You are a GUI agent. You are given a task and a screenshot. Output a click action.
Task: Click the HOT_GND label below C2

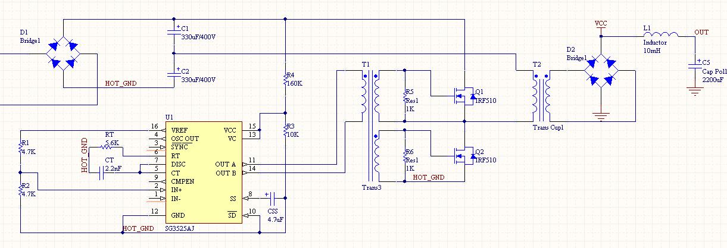(121, 84)
